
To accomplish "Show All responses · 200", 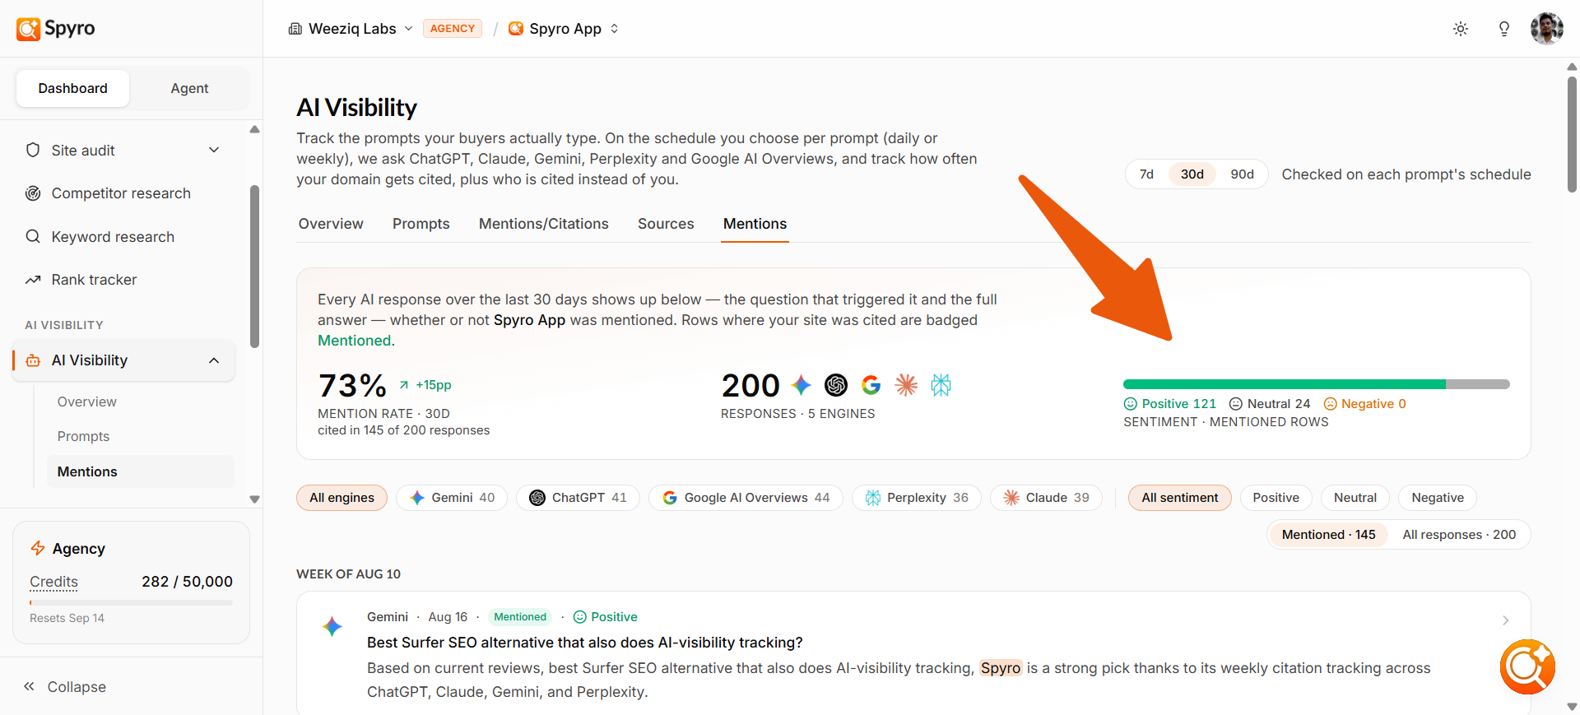I will pos(1459,535).
